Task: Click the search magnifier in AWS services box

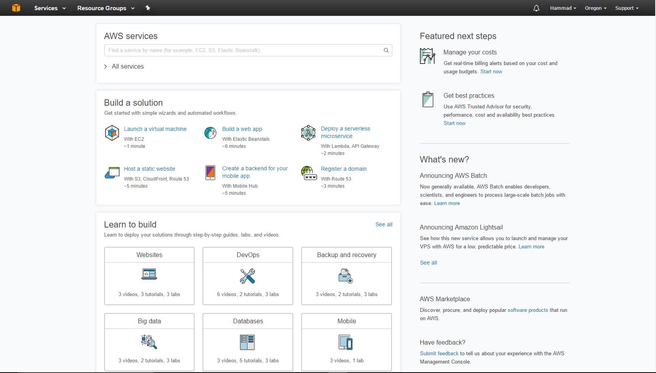Action: (x=386, y=50)
